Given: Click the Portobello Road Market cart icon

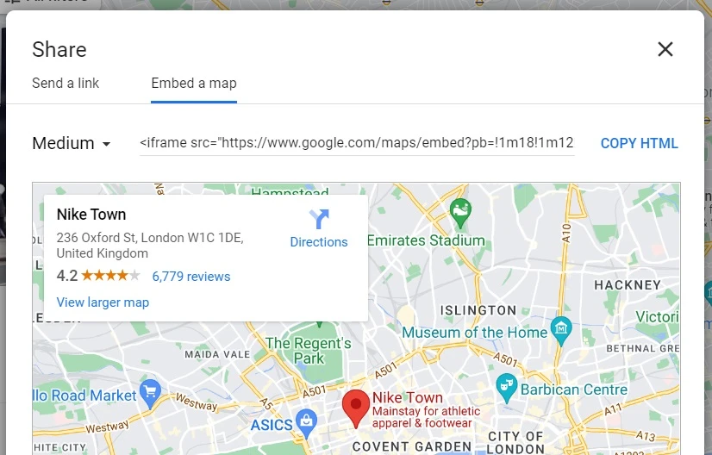Looking at the screenshot, I should click(150, 394).
